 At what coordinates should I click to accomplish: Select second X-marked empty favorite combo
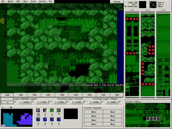tap(151, 119)
